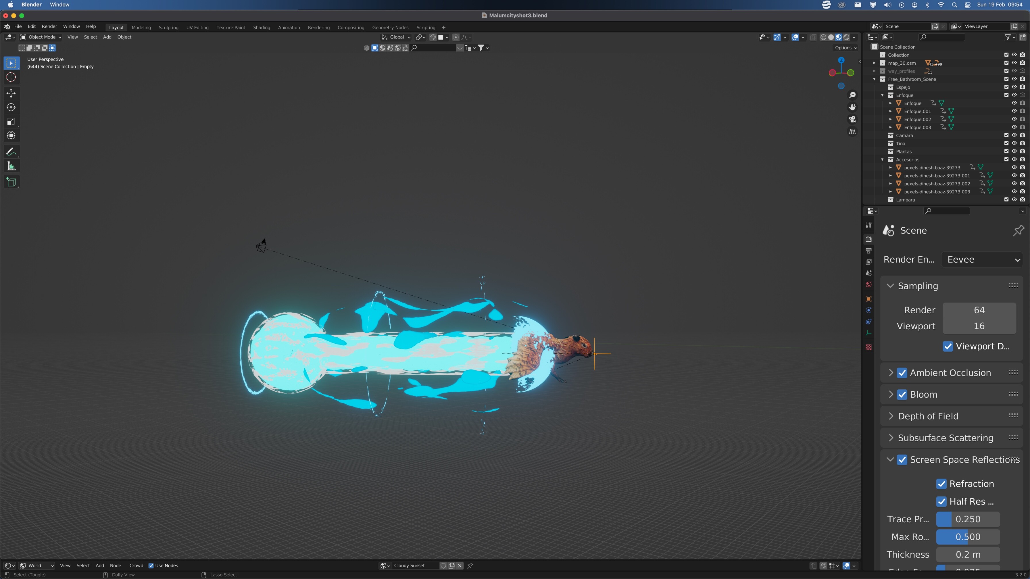Activate the Annotate tool

click(x=11, y=151)
